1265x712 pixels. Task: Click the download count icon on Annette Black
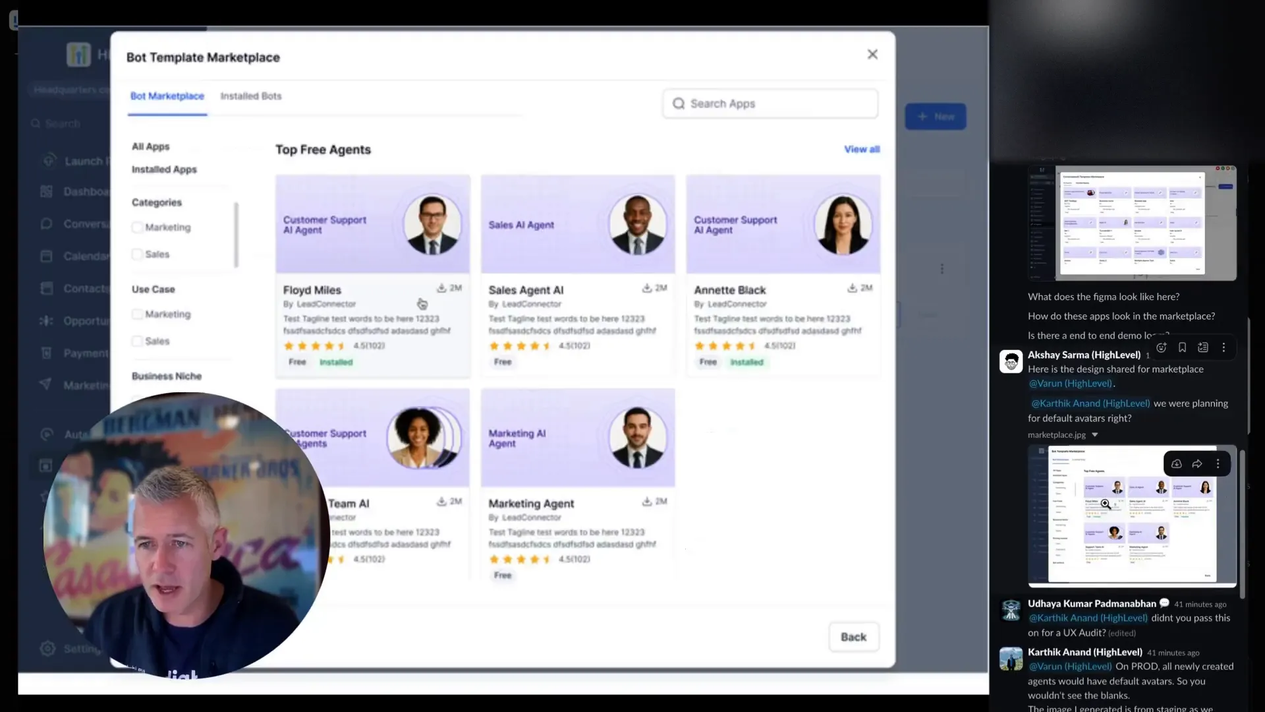click(x=852, y=288)
